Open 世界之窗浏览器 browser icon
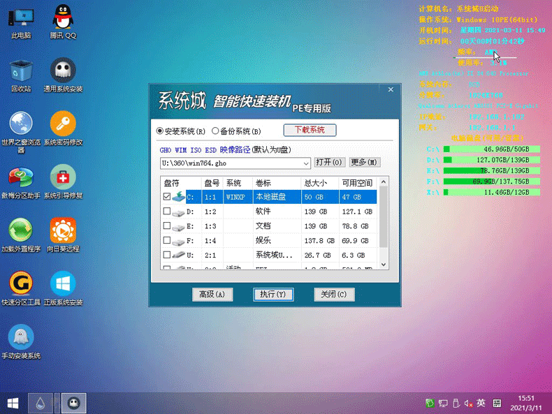552x414 pixels. (x=20, y=125)
